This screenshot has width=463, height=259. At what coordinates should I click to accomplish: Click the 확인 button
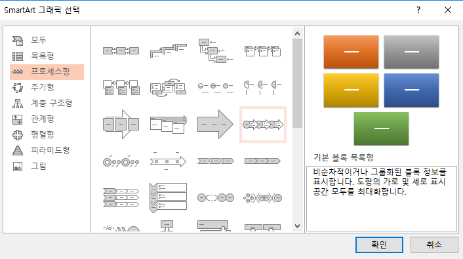click(x=379, y=245)
